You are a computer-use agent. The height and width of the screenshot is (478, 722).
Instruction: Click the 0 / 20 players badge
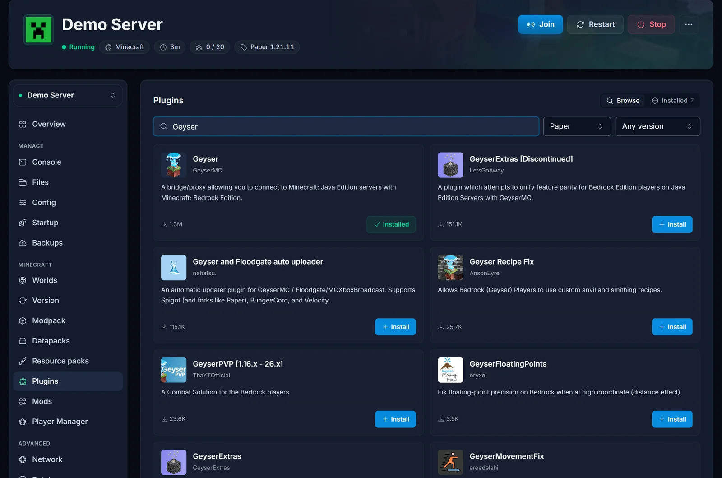click(210, 47)
